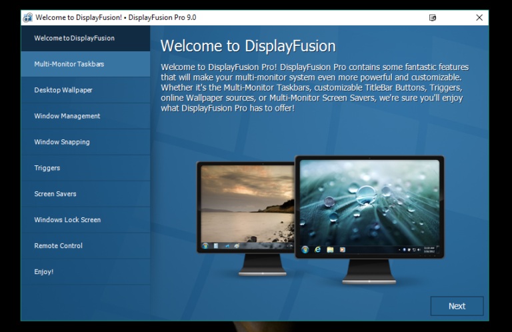Select Windows Lock Screen in sidebar
The height and width of the screenshot is (332, 512).
(85, 220)
